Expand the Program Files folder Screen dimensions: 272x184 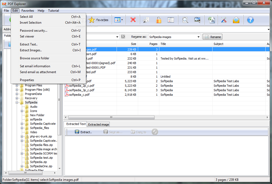[x=17, y=85]
